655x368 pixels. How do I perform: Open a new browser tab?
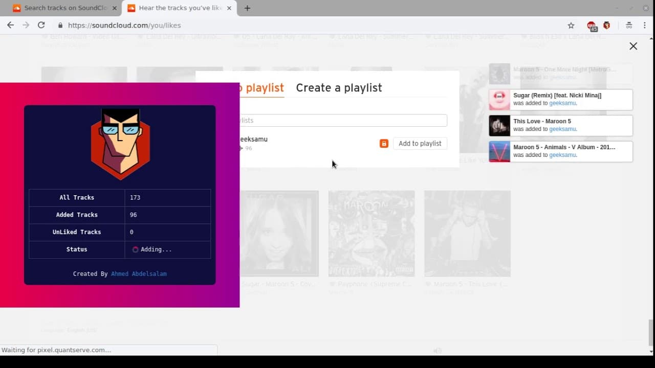(247, 8)
